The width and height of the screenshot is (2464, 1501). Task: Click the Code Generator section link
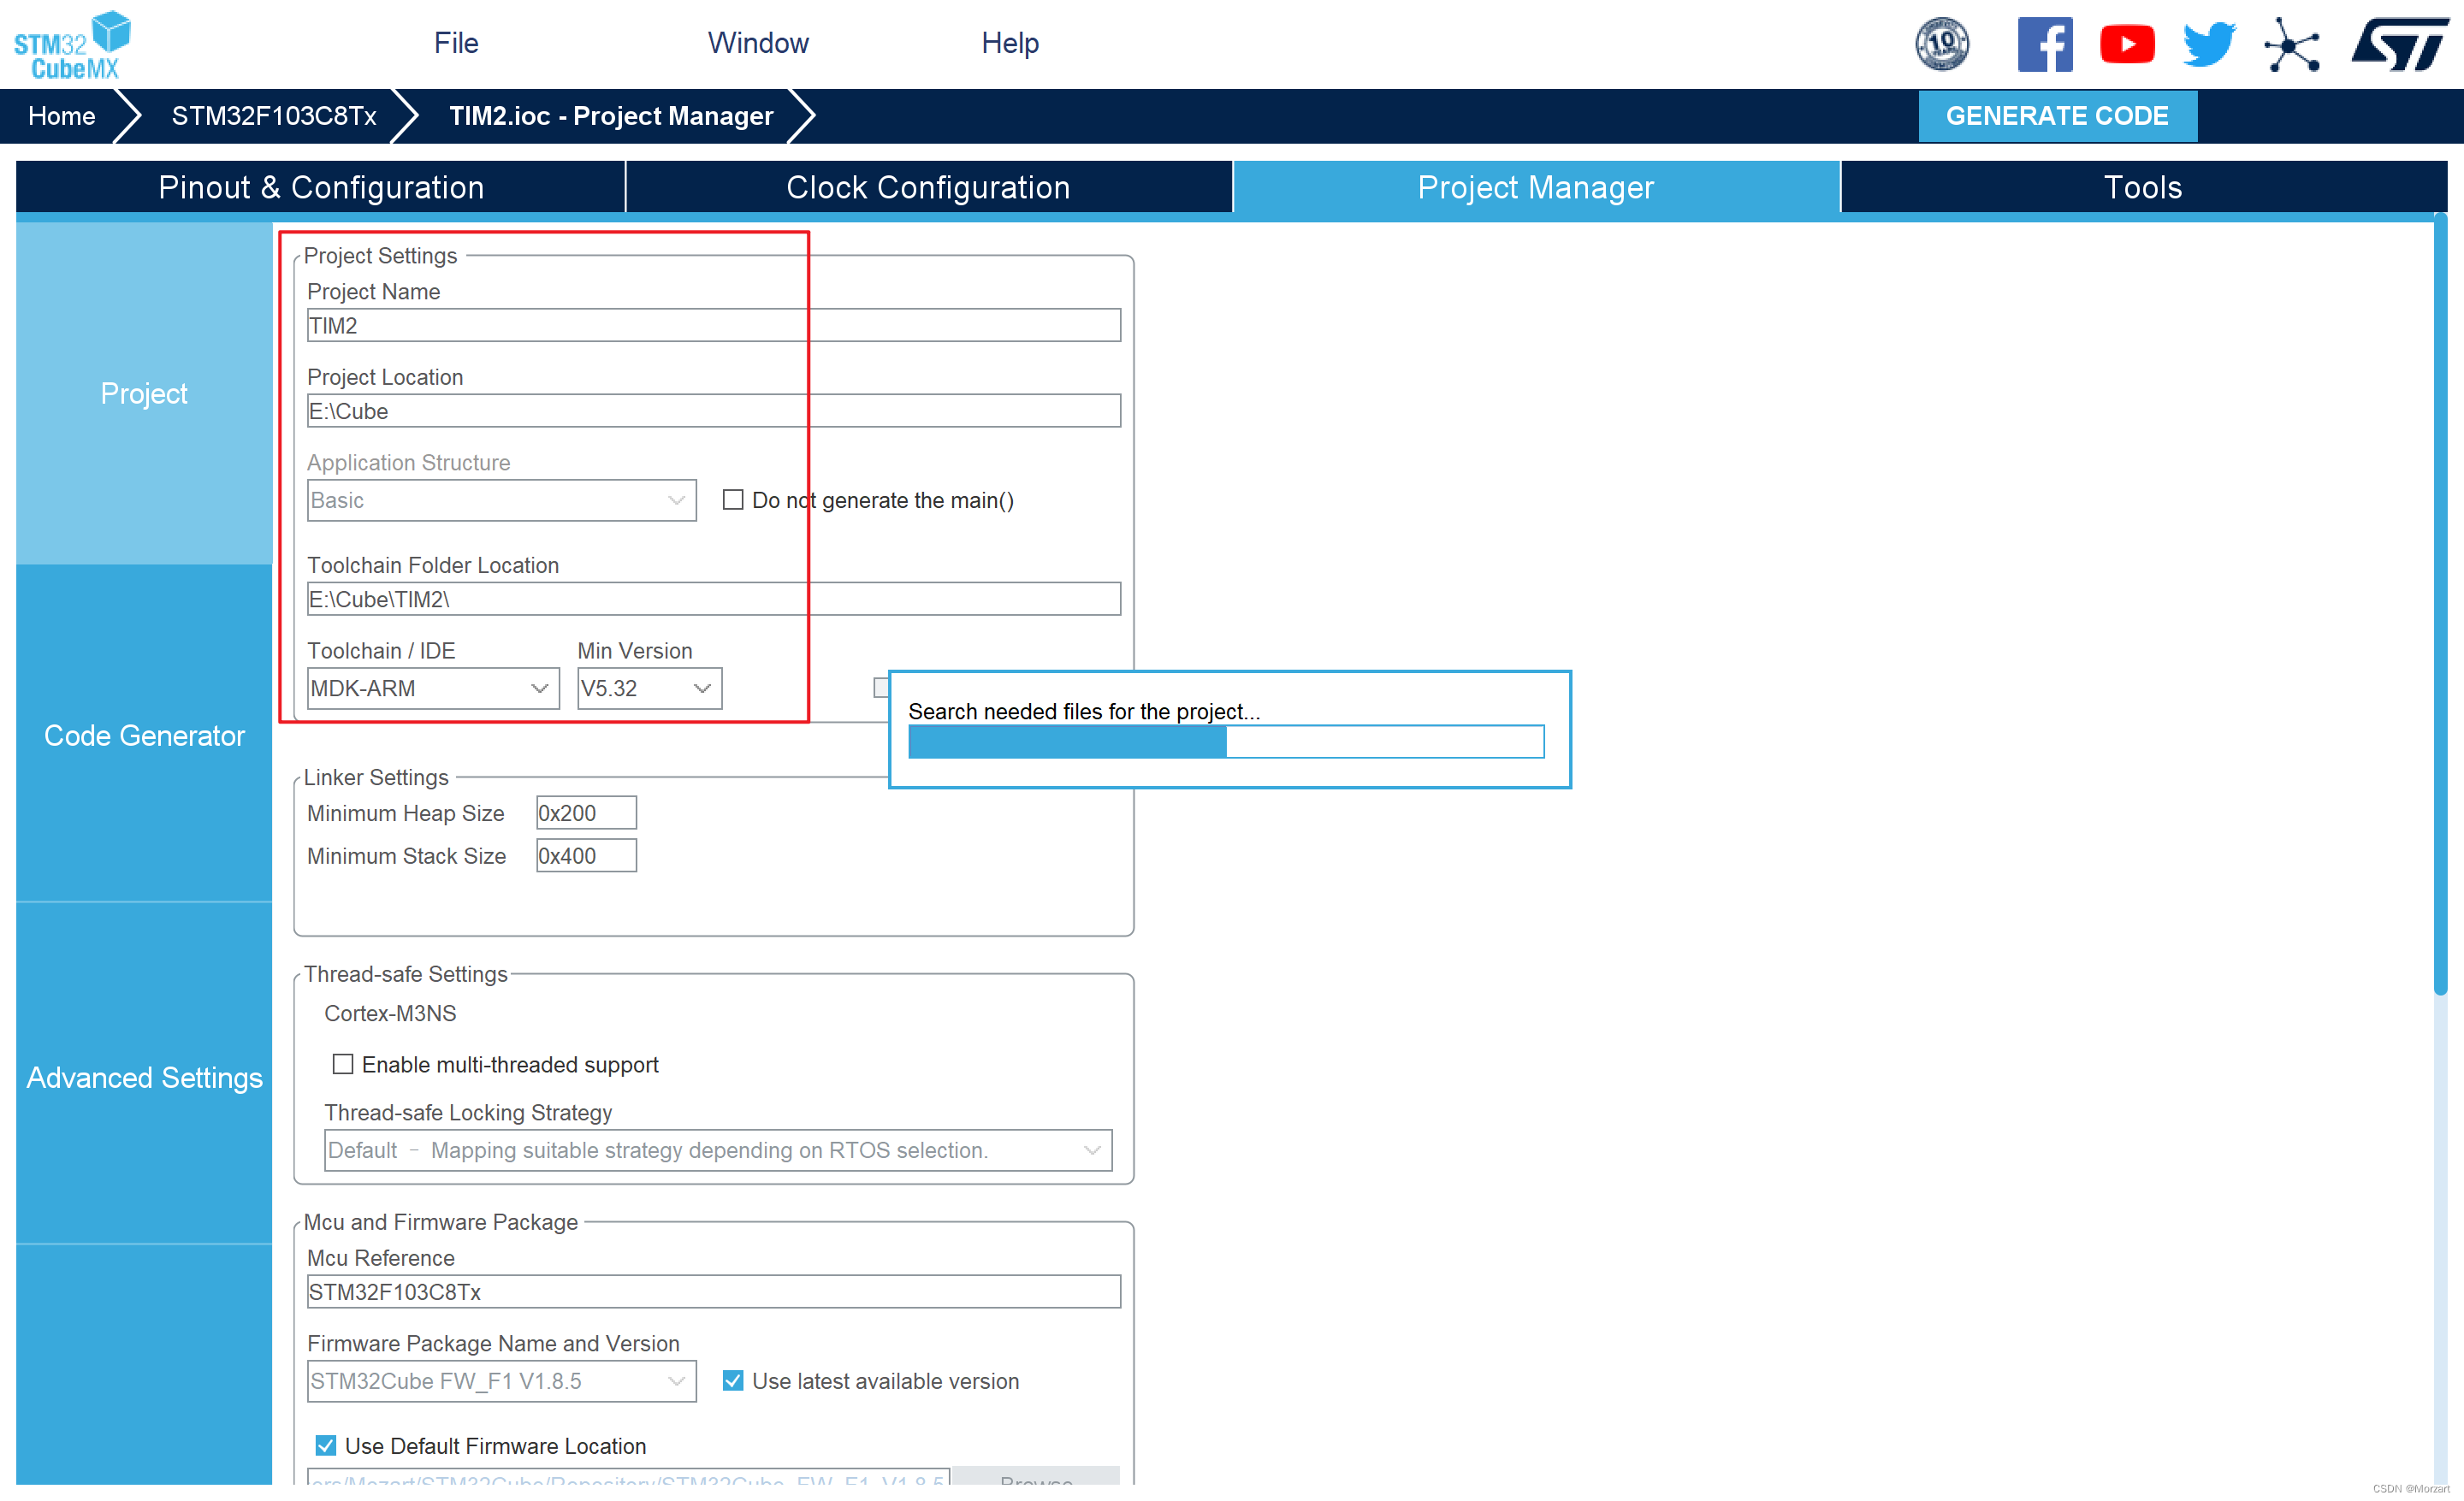coord(139,736)
